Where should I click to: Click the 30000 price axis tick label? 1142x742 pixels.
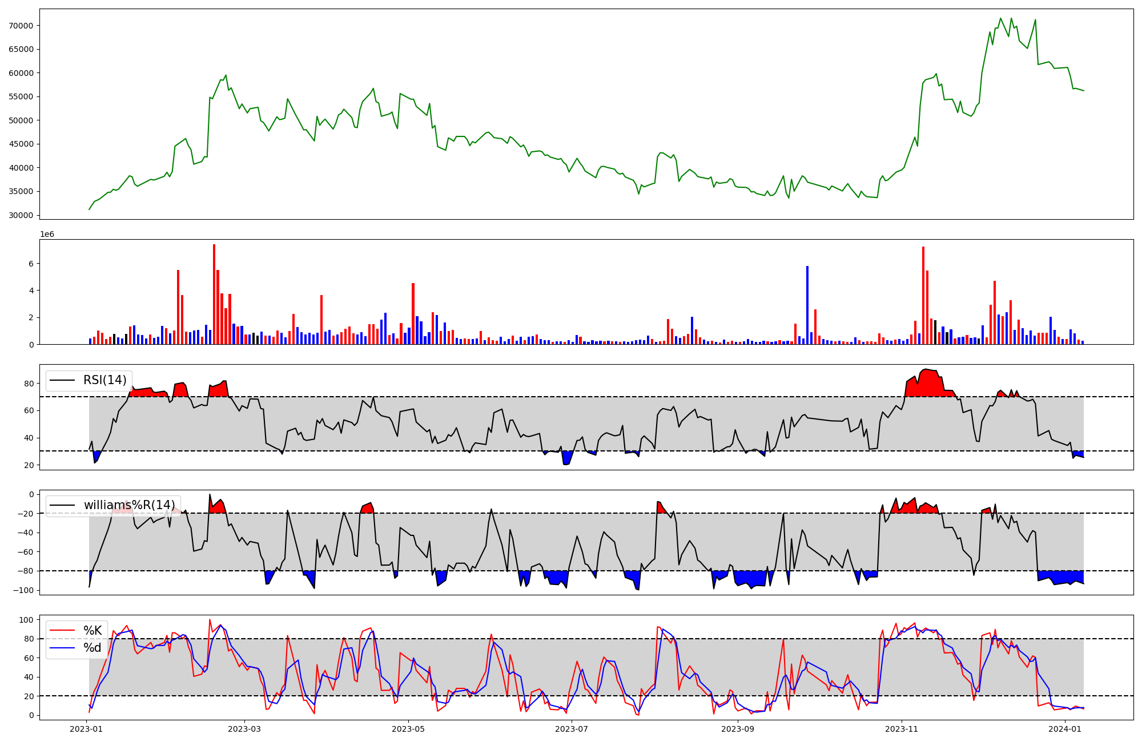pyautogui.click(x=21, y=215)
